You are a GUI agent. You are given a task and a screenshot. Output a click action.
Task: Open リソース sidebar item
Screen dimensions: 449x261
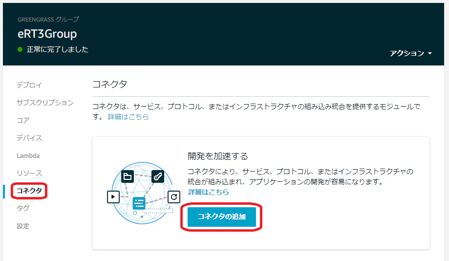29,173
